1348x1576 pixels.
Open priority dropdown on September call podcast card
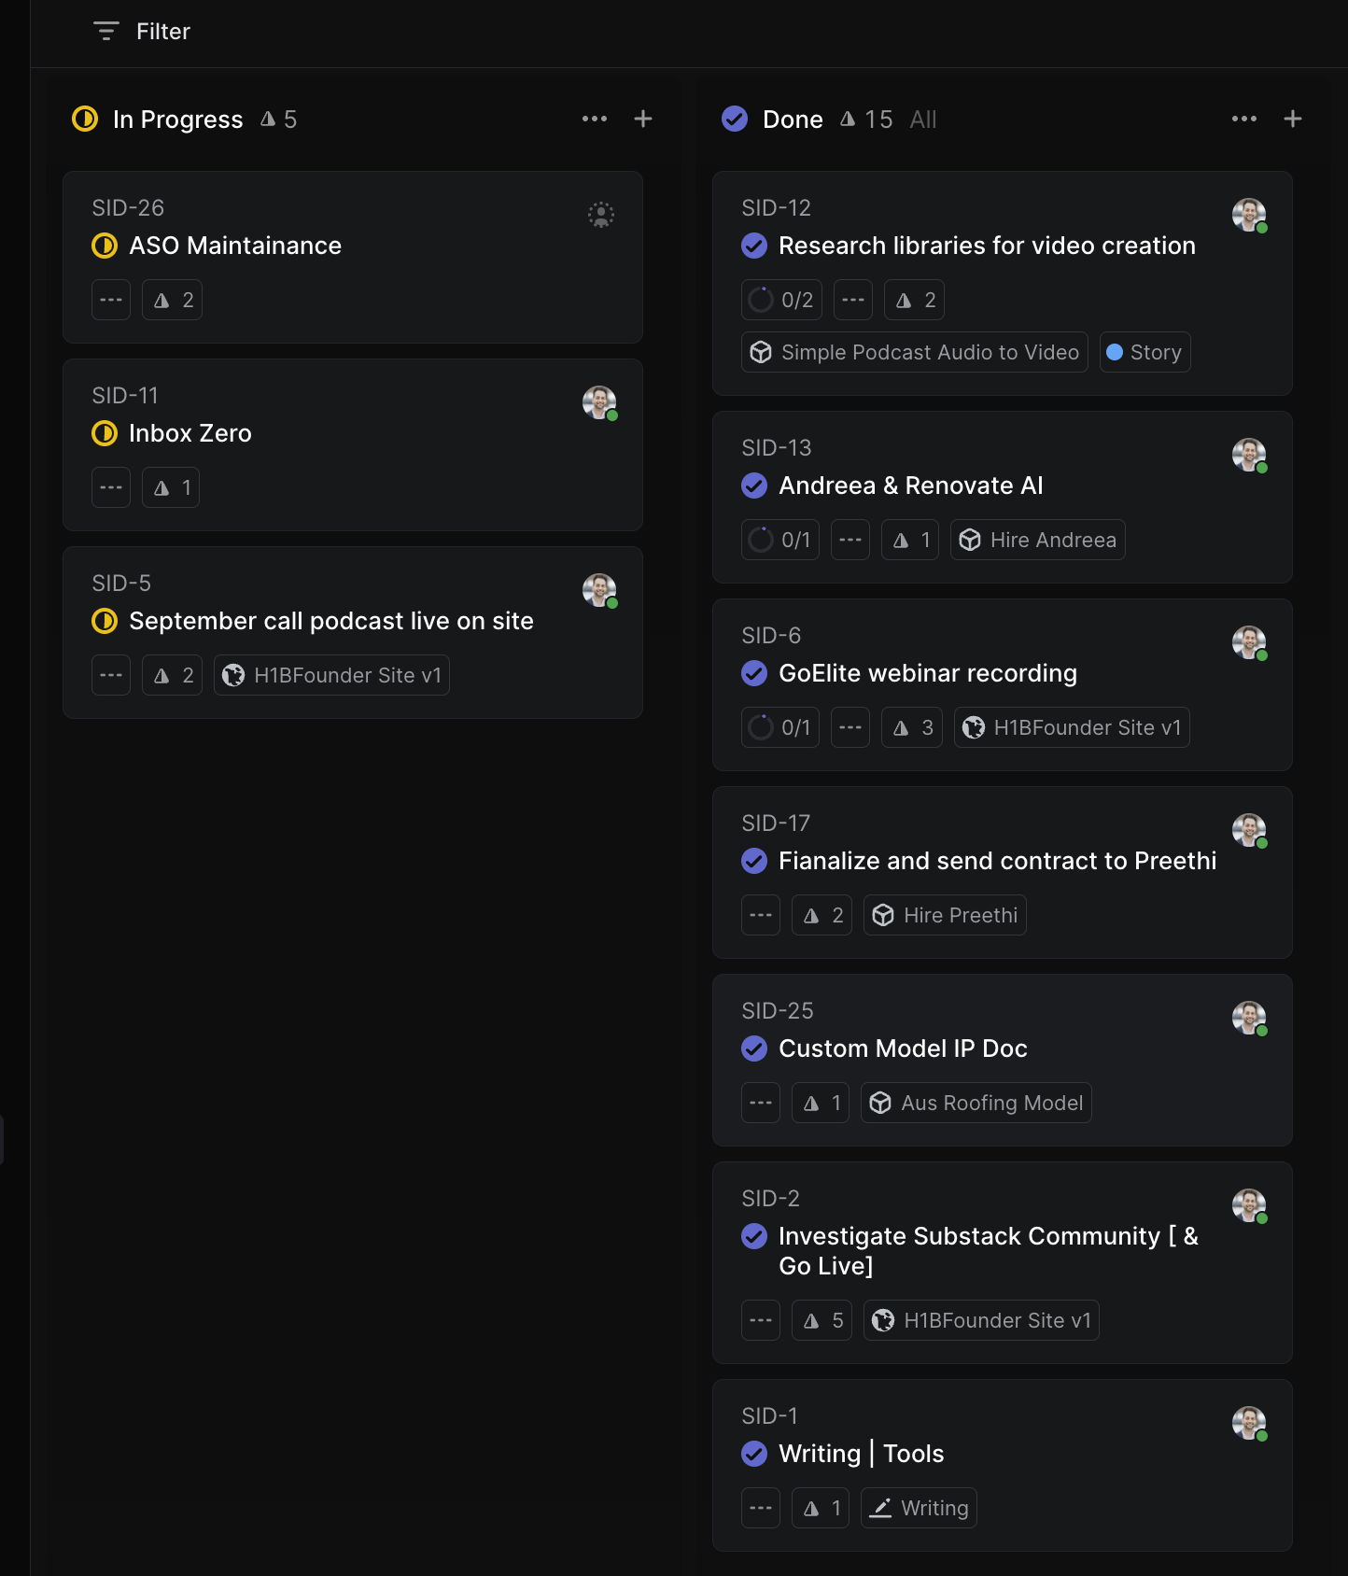tap(111, 675)
